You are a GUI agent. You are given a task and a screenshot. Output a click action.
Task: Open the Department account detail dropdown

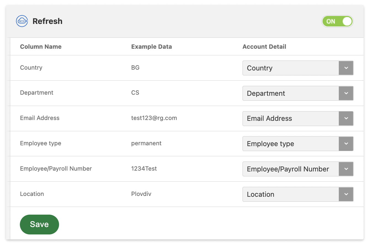click(x=298, y=93)
